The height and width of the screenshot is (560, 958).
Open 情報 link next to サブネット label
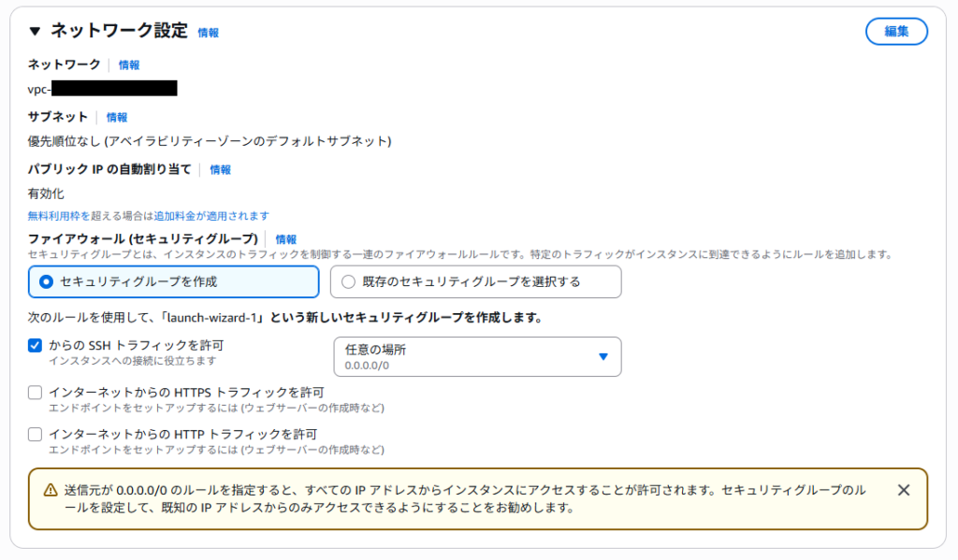coord(117,118)
